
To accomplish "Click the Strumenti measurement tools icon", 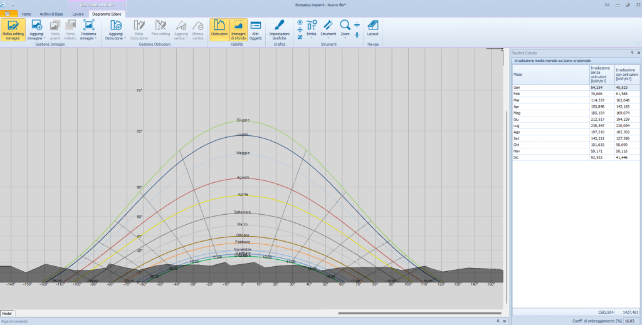I will (328, 25).
